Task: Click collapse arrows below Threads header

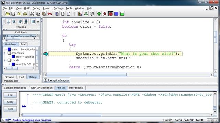Action: pos(5,29)
